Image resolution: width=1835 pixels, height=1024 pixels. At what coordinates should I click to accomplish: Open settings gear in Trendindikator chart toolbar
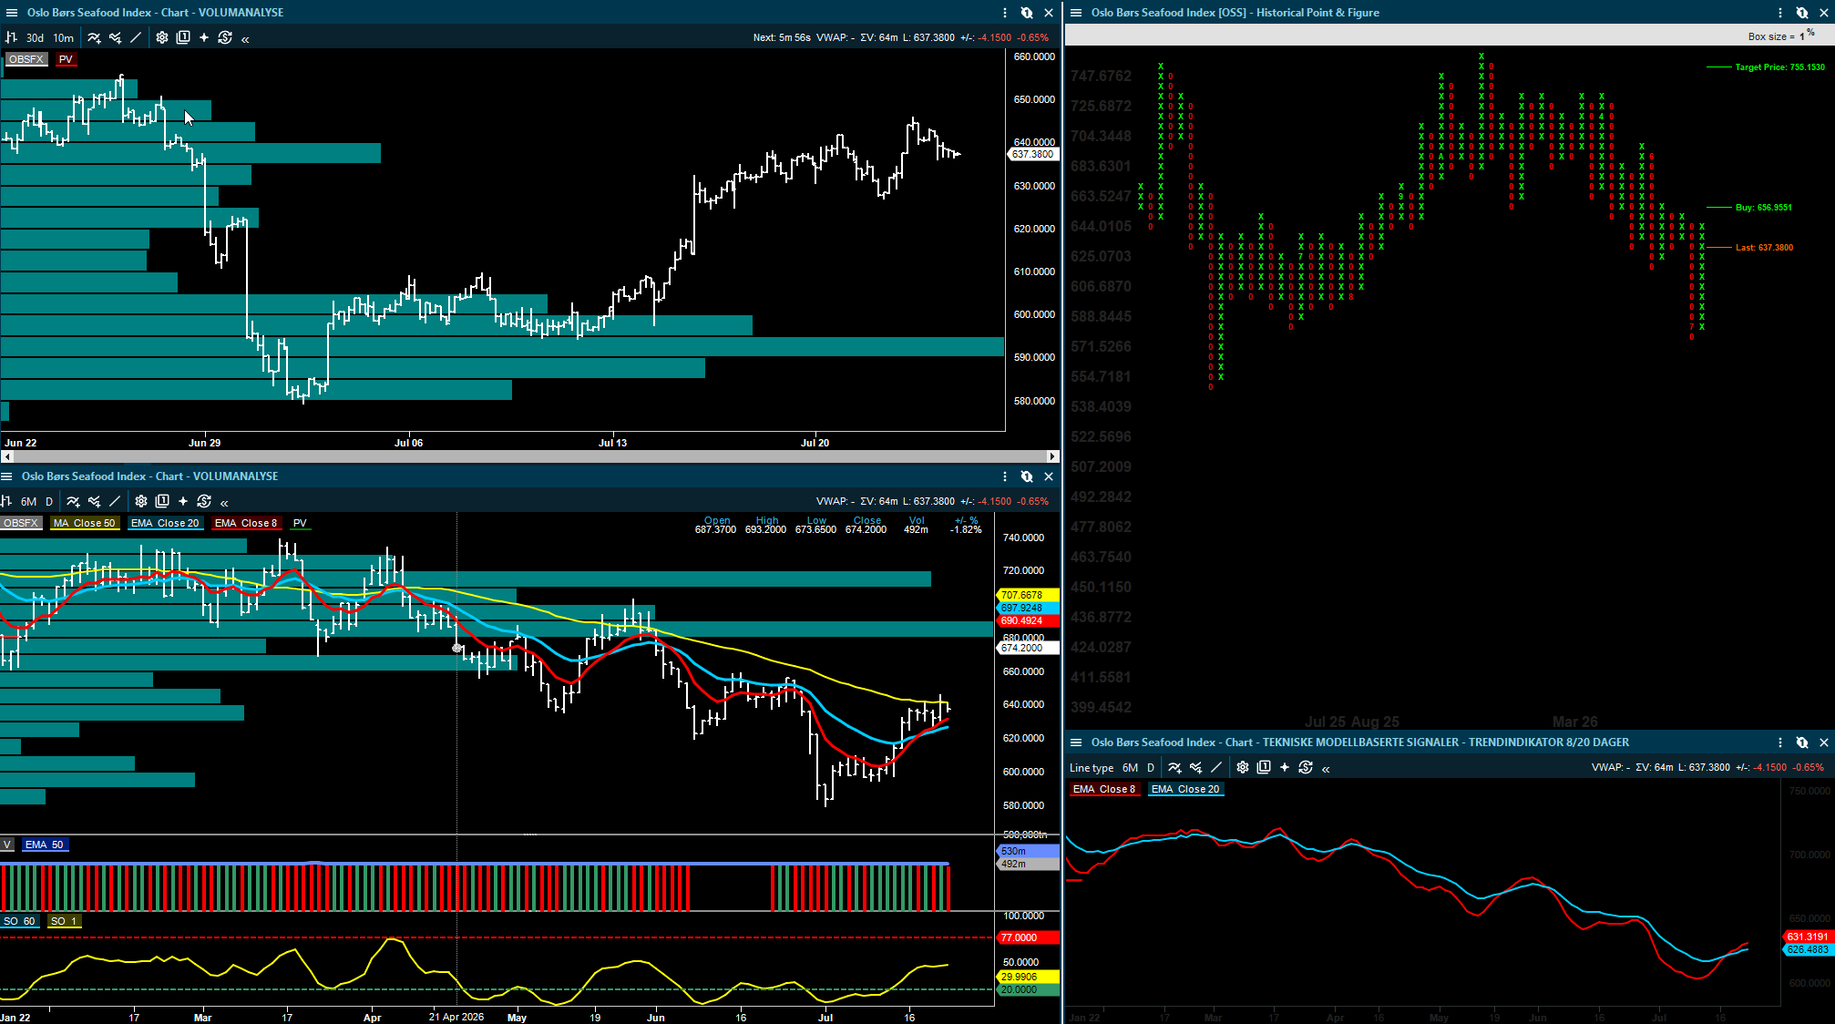point(1243,768)
